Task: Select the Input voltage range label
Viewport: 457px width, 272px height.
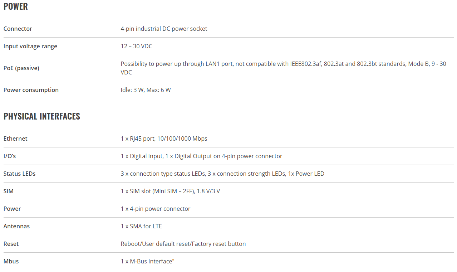Action: [30, 46]
